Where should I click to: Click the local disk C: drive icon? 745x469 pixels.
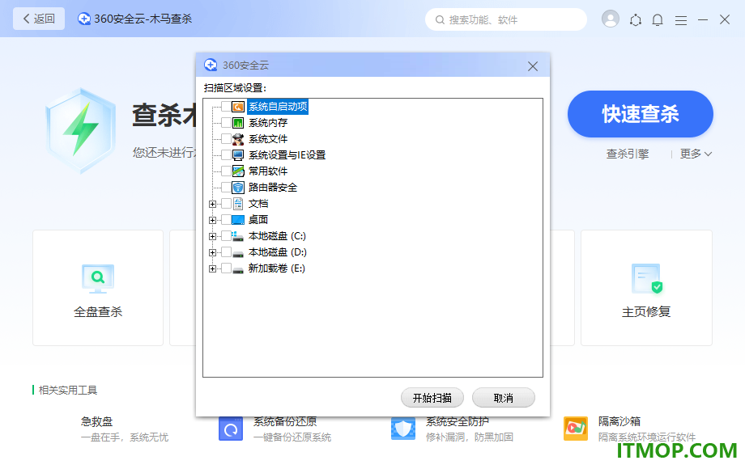click(x=238, y=236)
